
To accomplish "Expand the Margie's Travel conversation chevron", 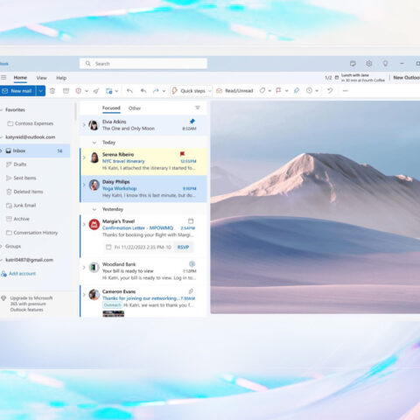I will point(84,225).
